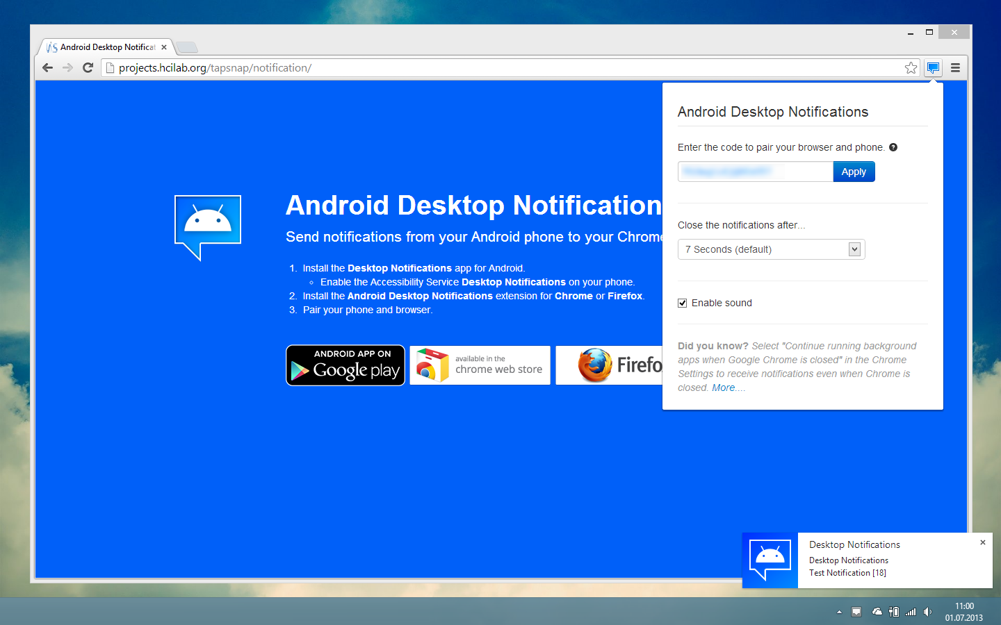The width and height of the screenshot is (1001, 625).
Task: Follow the Desktop Notifications app link in step 1
Action: [400, 268]
